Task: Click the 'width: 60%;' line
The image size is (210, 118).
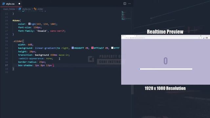Action: [x=26, y=45]
